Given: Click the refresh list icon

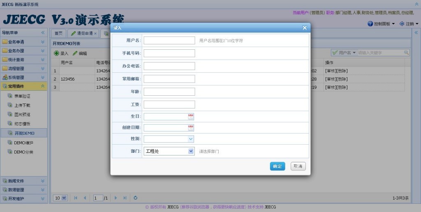Looking at the screenshot, I should (x=135, y=198).
